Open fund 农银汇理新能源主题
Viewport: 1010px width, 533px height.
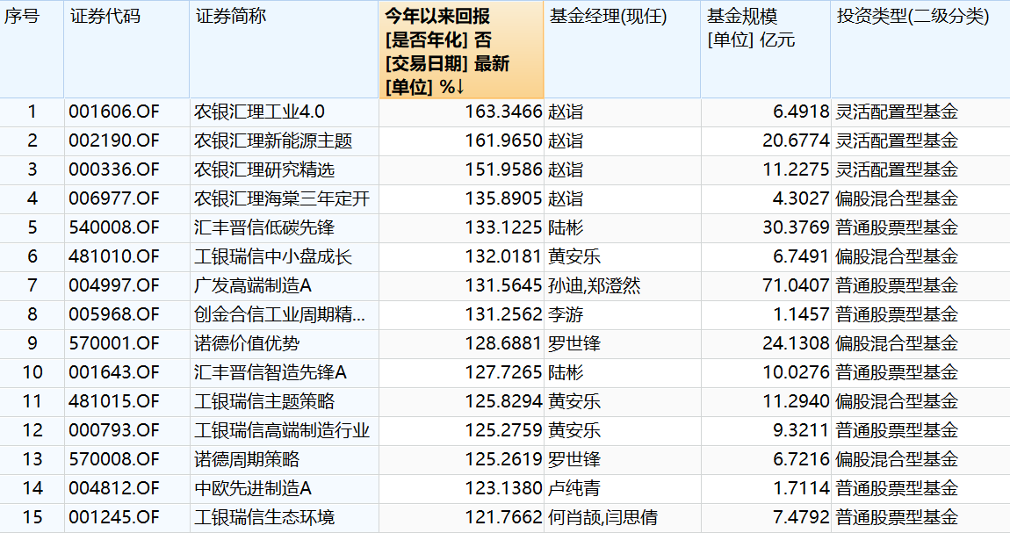(273, 141)
